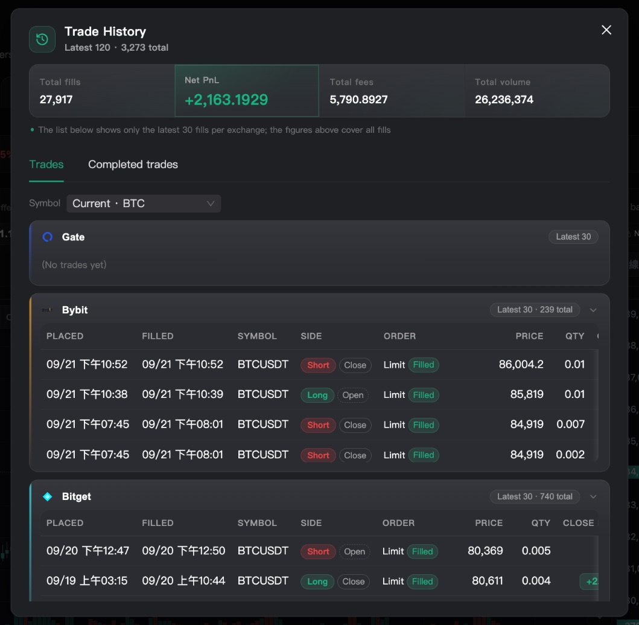Click the Bybit FILLED column header
The height and width of the screenshot is (625, 639).
pyautogui.click(x=157, y=336)
